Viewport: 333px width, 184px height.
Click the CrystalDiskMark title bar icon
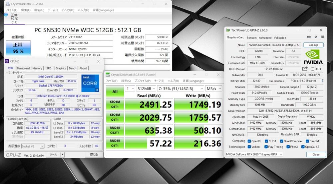coord(108,75)
